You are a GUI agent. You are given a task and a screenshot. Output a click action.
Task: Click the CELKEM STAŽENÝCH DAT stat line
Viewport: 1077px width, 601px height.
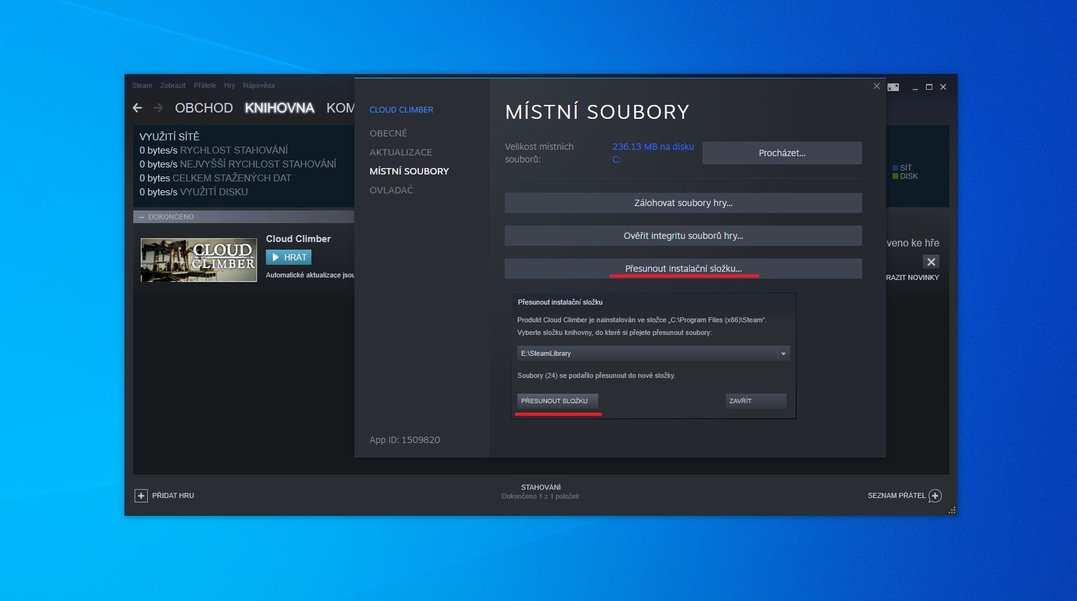click(x=215, y=178)
